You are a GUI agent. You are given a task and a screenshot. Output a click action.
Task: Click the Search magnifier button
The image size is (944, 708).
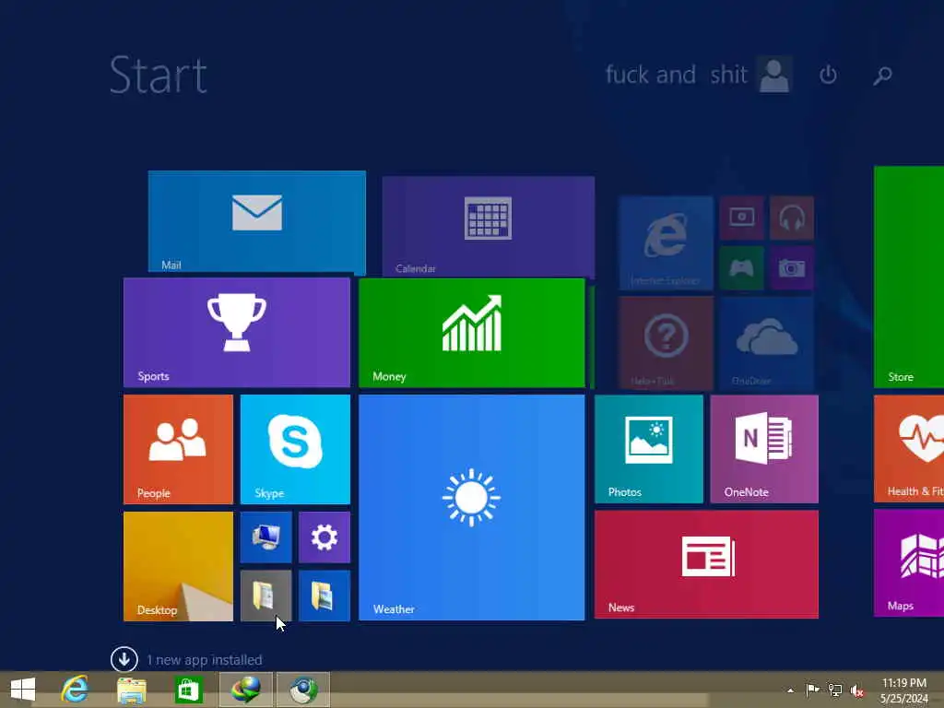882,75
